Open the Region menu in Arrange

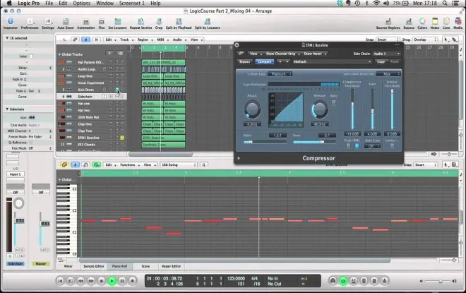click(145, 40)
